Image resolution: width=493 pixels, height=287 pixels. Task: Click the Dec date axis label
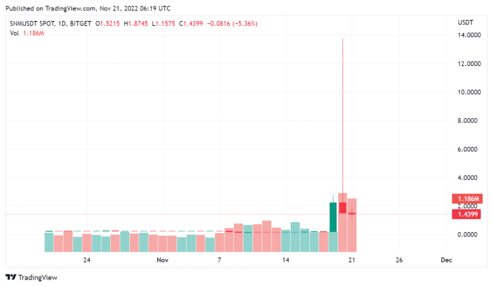coord(447,260)
